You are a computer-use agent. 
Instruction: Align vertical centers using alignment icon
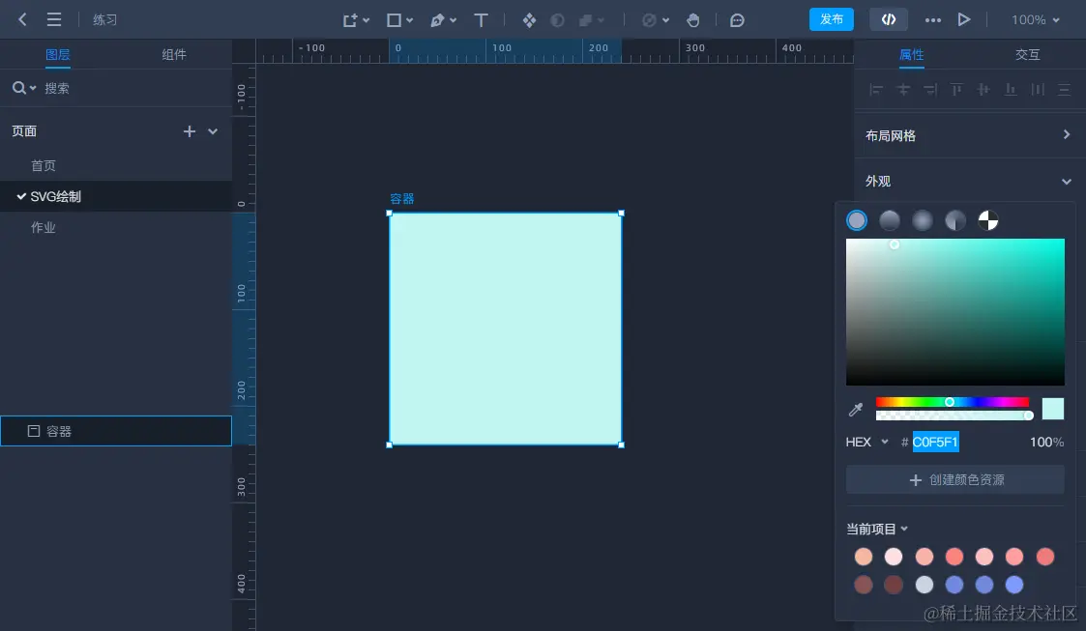click(x=983, y=89)
